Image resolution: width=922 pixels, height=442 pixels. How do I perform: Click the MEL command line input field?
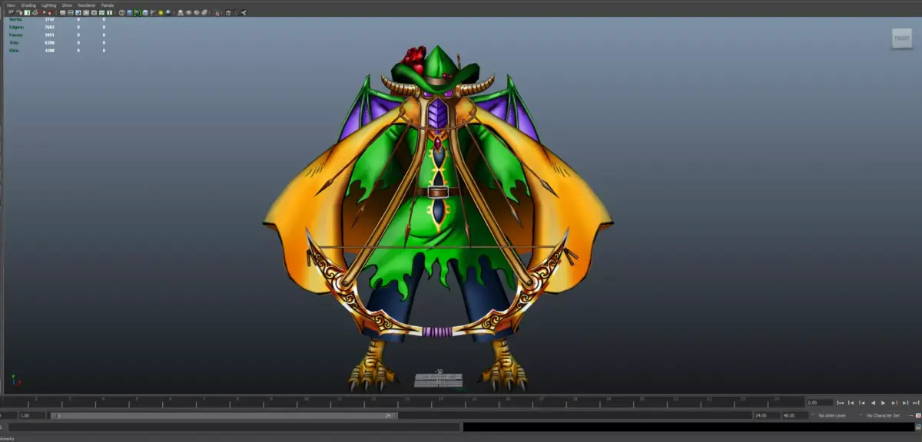click(x=234, y=427)
